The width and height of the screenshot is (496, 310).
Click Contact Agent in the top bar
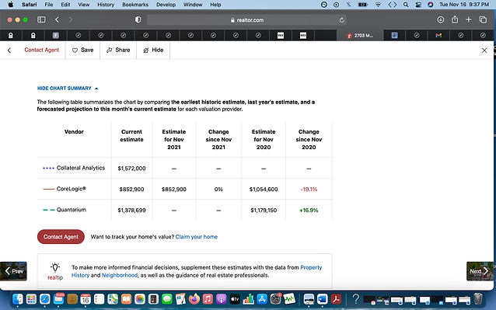pos(42,50)
